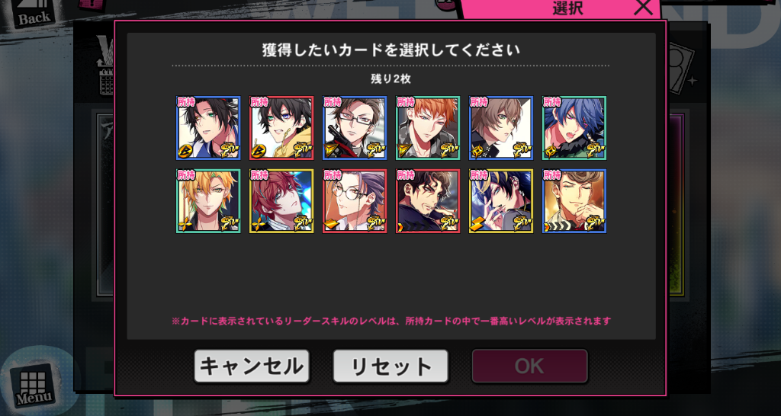The height and width of the screenshot is (416, 781).
Task: Click the 所持 badge on the first card
Action: [186, 101]
